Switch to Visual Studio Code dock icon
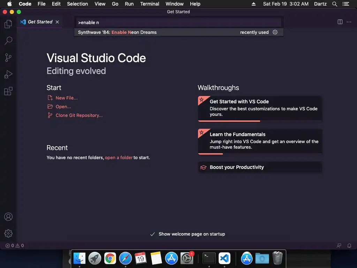Viewport: 357px width, 268px height. pyautogui.click(x=225, y=259)
